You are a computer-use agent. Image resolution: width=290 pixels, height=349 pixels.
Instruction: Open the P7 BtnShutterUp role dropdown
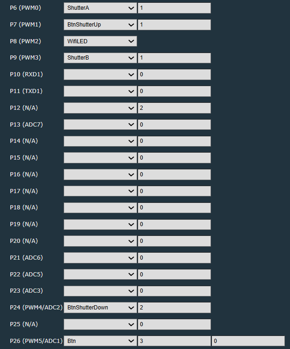100,25
